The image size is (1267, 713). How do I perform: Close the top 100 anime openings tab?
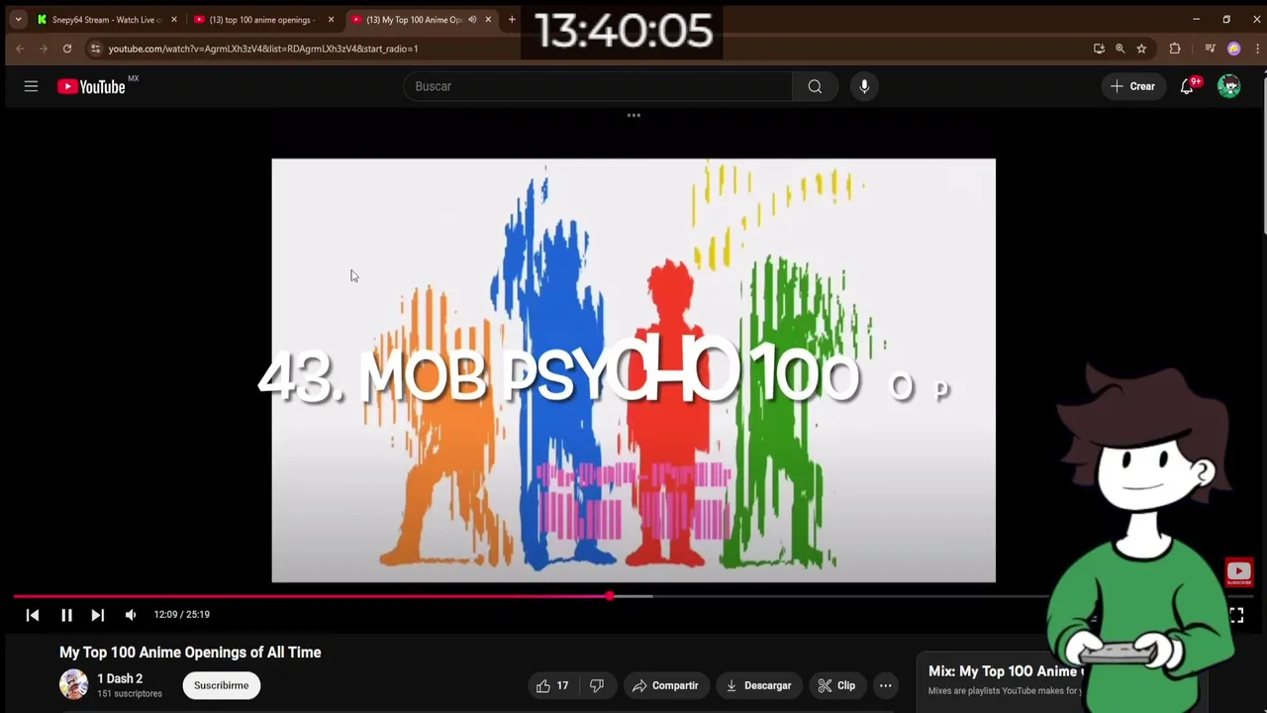click(x=331, y=20)
